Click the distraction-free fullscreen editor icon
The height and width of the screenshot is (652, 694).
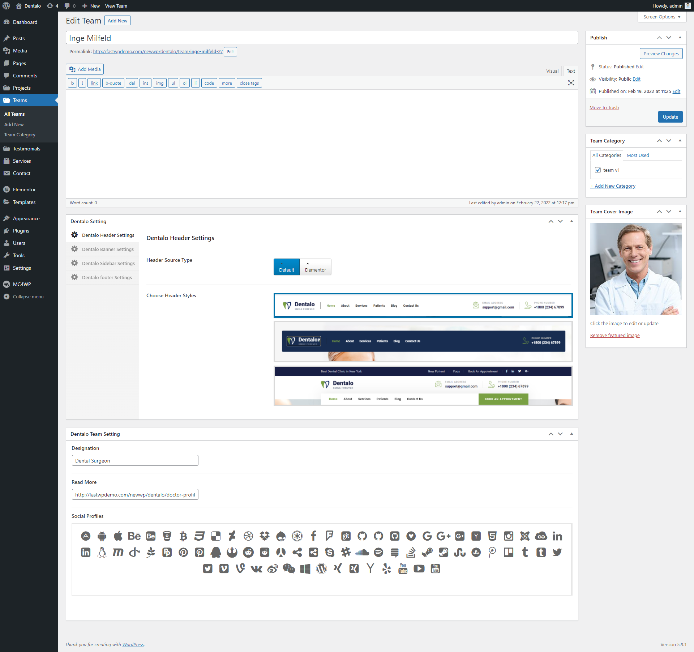571,83
